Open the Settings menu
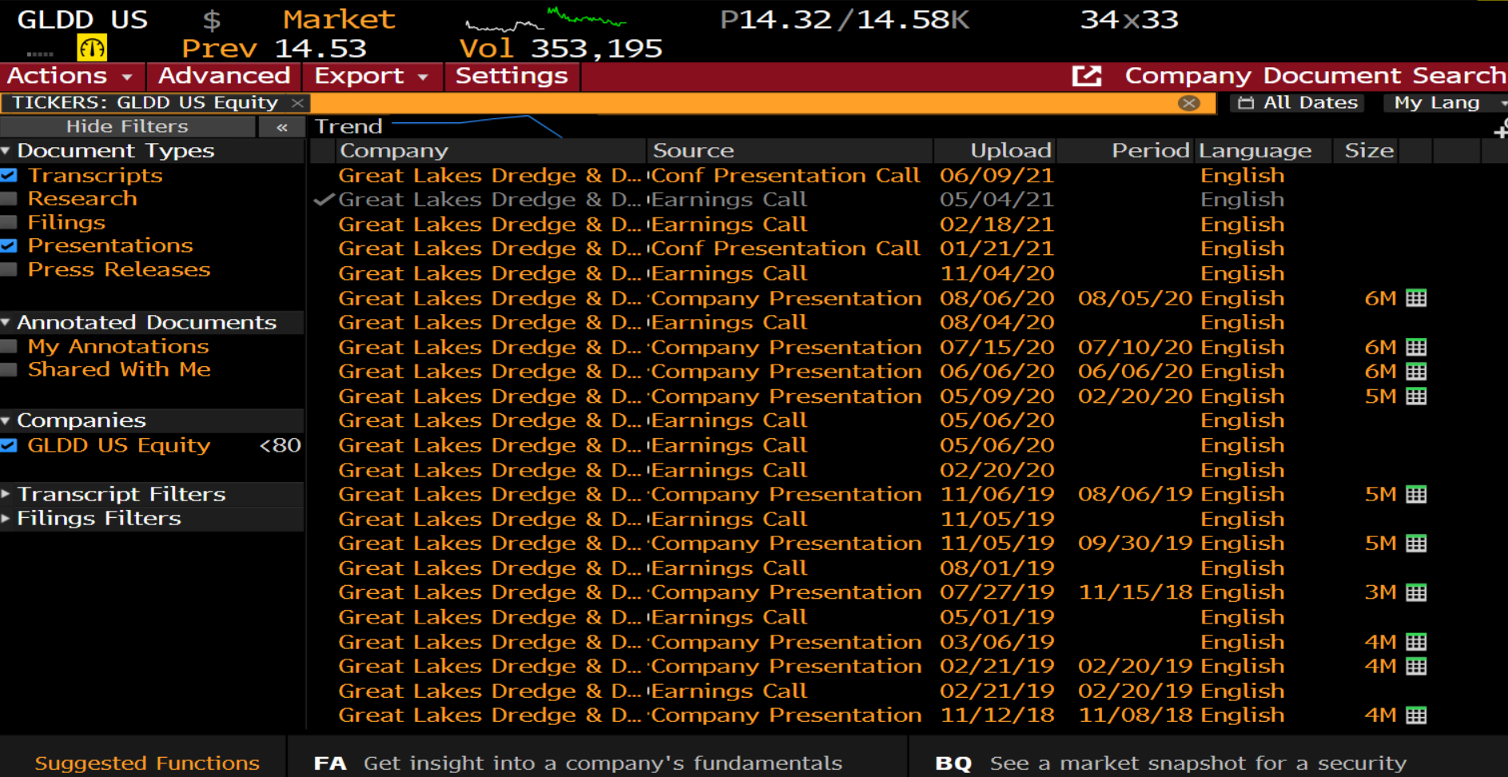The image size is (1508, 777). 511,76
